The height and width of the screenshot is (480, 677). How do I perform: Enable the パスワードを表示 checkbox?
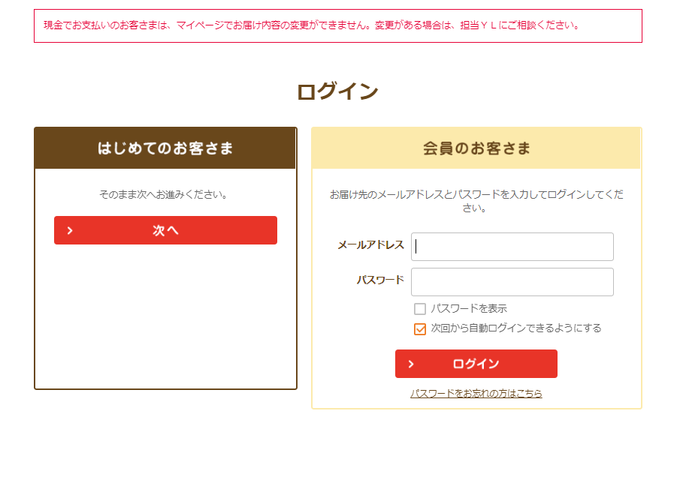(420, 309)
